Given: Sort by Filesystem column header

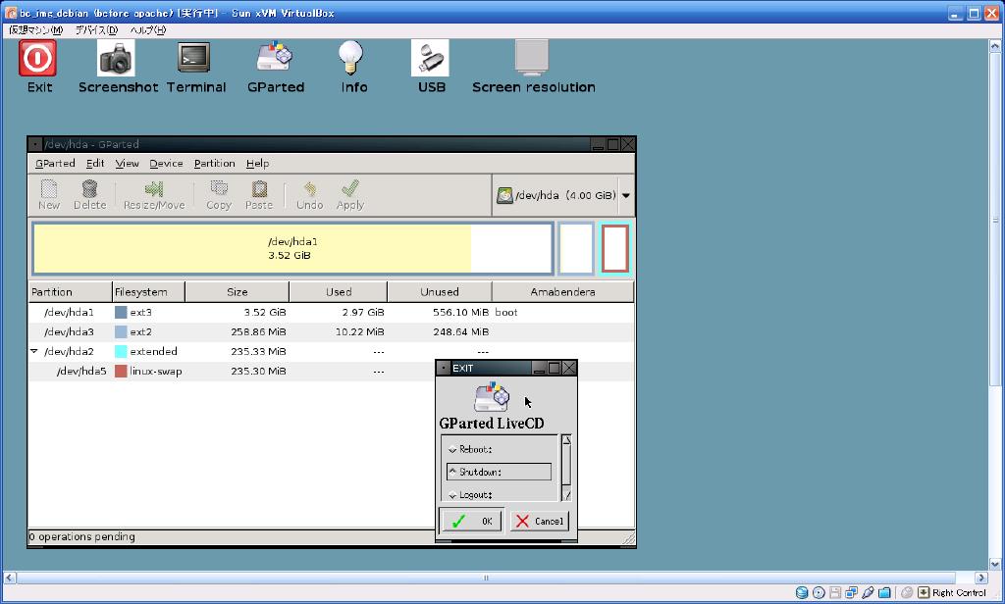Looking at the screenshot, I should click(148, 291).
